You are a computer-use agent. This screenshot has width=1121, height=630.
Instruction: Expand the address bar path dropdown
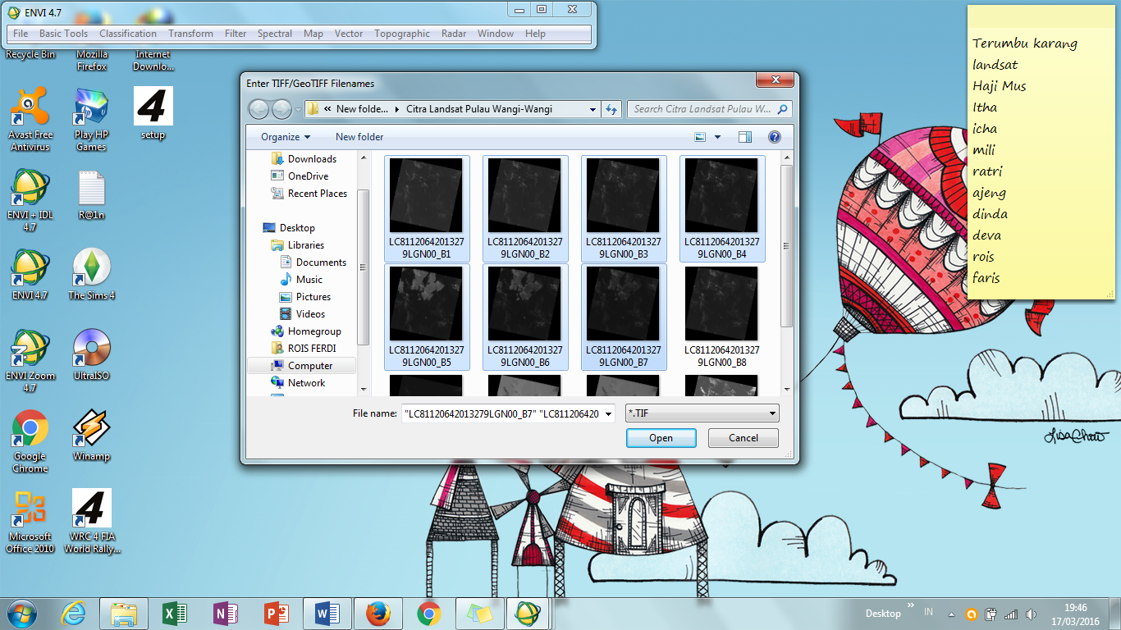pyautogui.click(x=593, y=109)
